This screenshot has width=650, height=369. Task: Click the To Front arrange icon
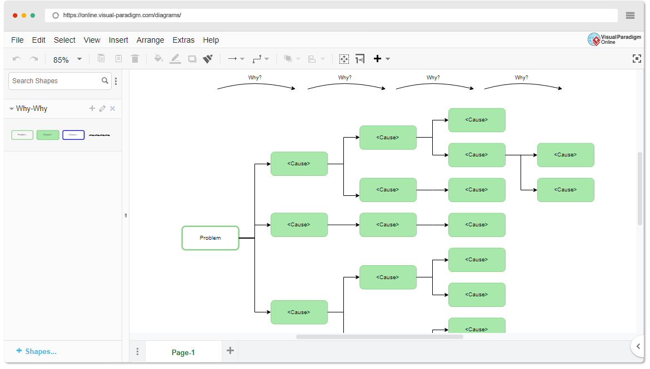tap(288, 59)
